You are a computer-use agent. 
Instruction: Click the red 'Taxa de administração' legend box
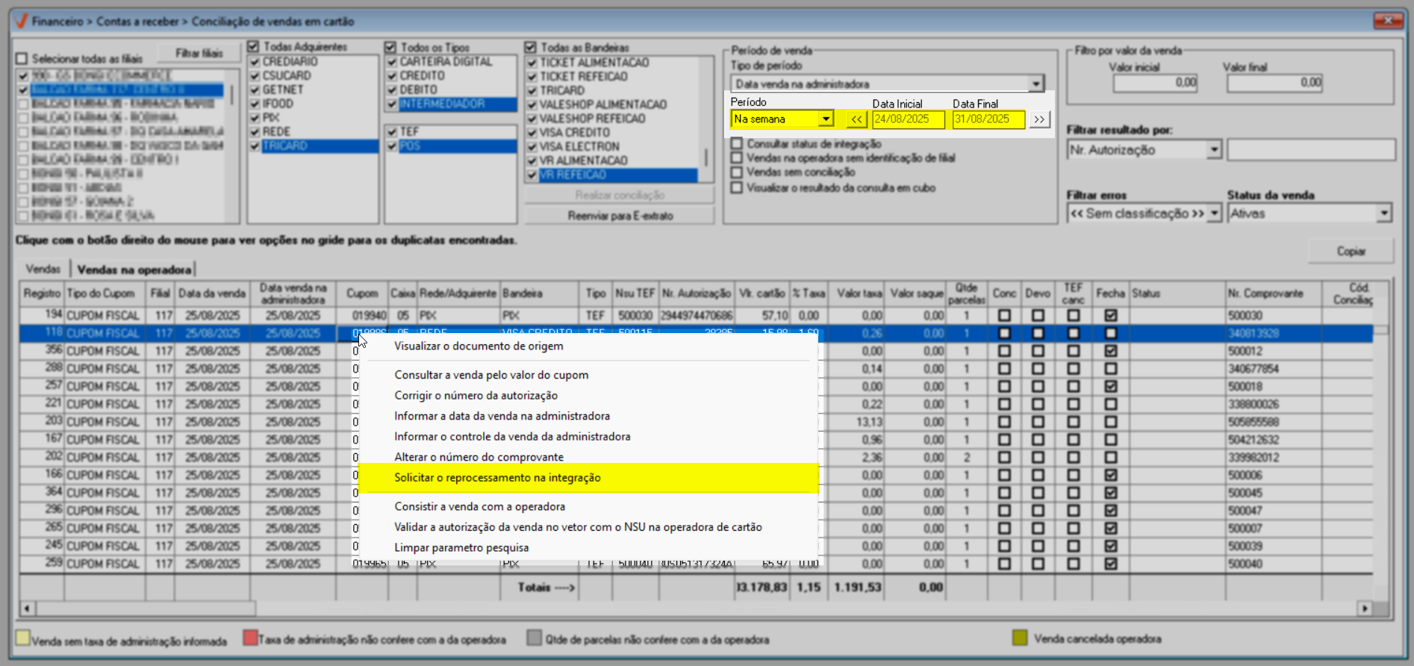point(250,638)
